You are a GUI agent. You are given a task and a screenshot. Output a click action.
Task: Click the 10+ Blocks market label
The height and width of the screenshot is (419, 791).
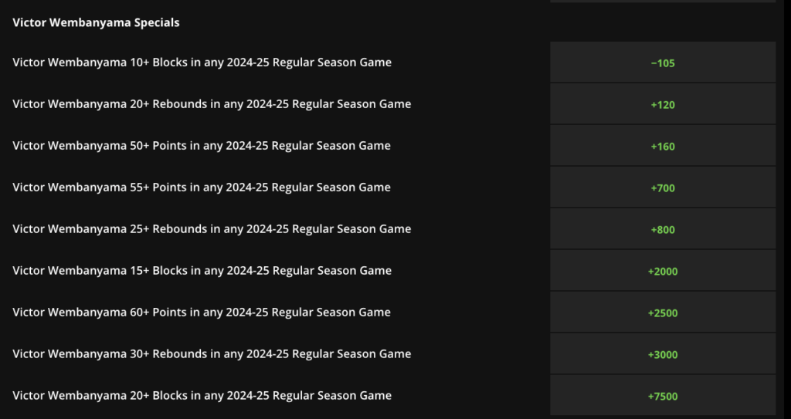point(202,63)
